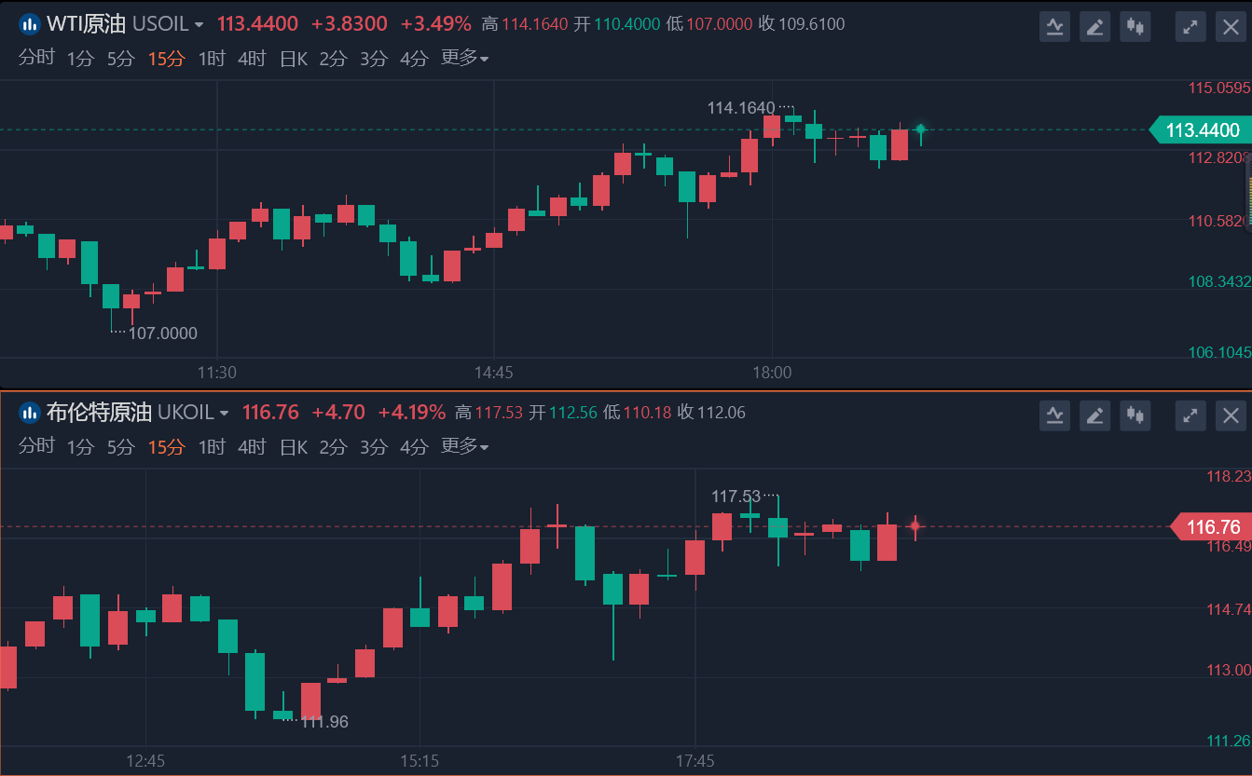1252x776 pixels.
Task: Select 4时 timeframe in WTI chart
Action: click(x=252, y=59)
